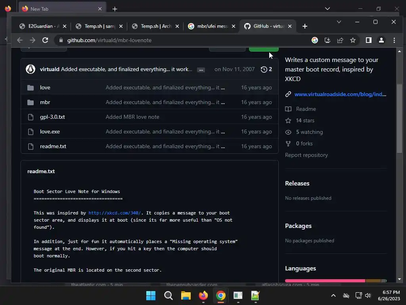Switch to the mbr/ufei mess tab
Screen dimensions: 406x305
[212, 26]
